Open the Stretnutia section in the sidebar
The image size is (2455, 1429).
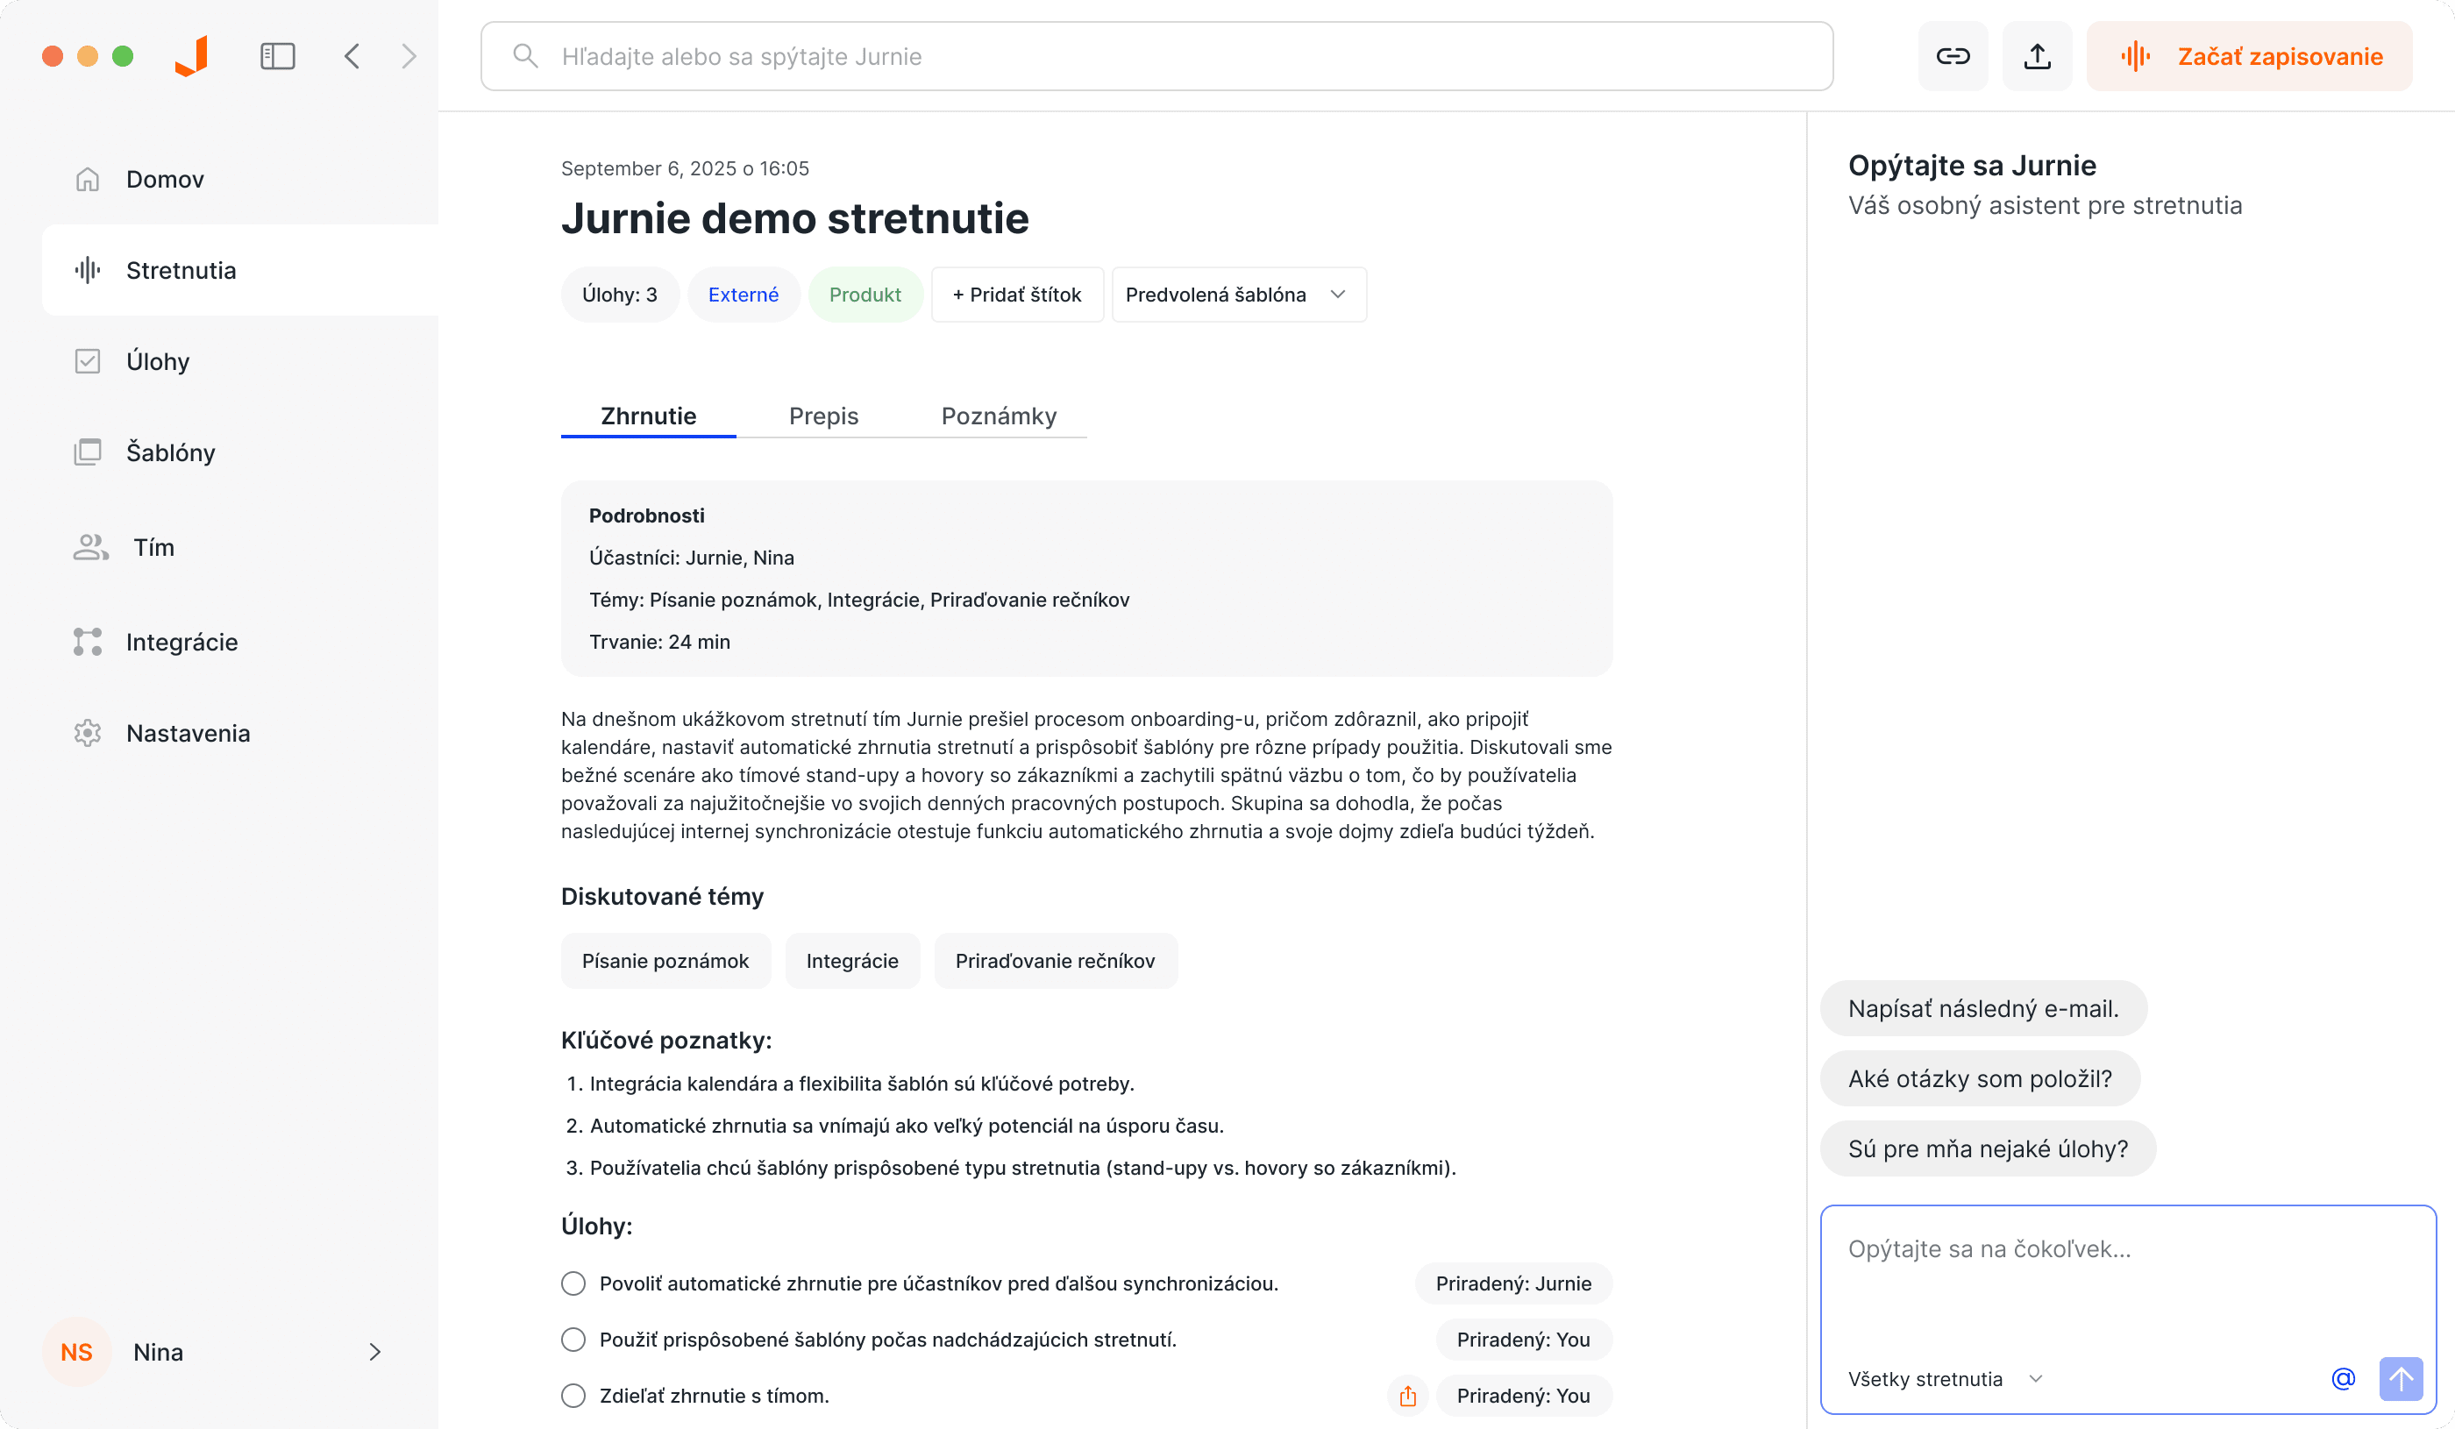click(181, 270)
